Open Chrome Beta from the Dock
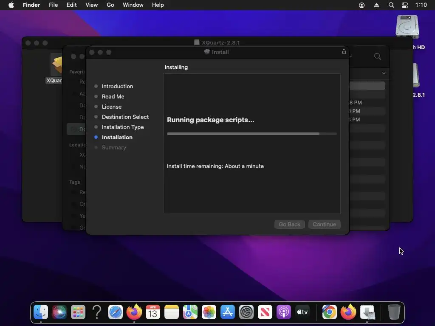The height and width of the screenshot is (326, 435). (329, 312)
